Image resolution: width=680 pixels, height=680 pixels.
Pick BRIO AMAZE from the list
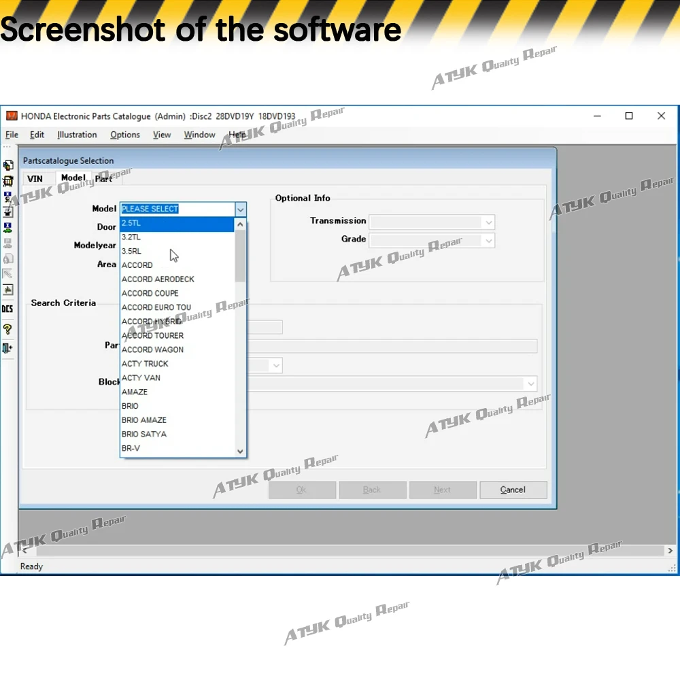click(177, 420)
